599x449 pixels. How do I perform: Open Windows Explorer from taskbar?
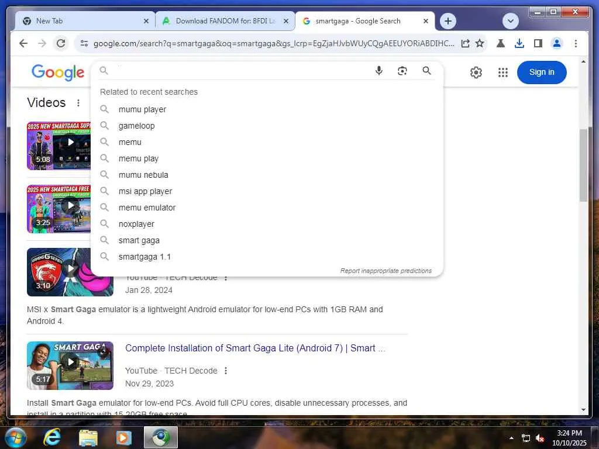click(x=88, y=437)
